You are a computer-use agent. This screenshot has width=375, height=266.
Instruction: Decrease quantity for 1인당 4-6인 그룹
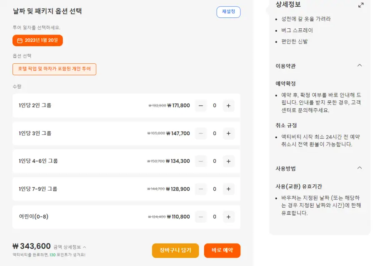[x=201, y=162]
